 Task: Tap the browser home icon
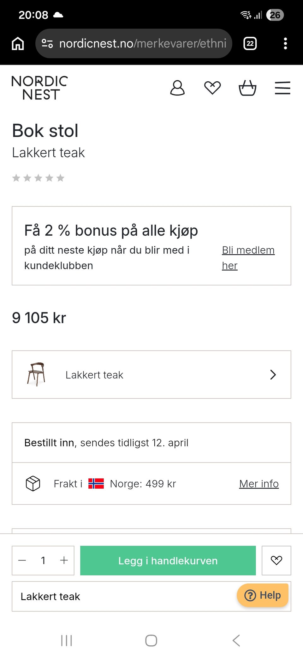coord(18,44)
